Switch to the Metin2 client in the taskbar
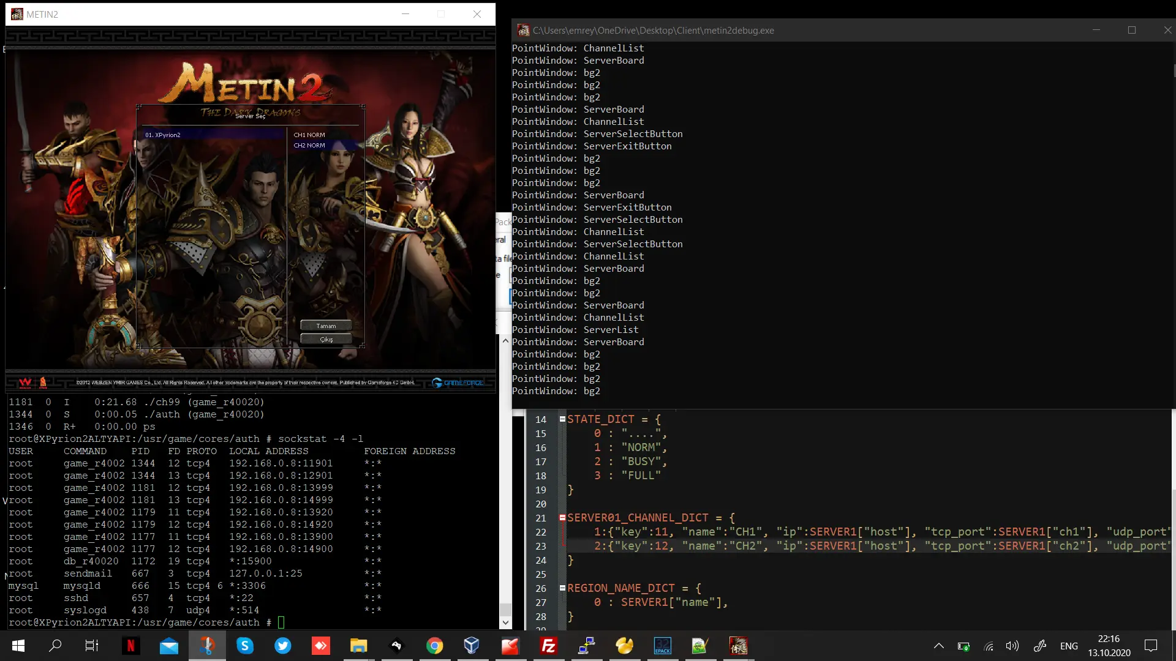 coord(738,646)
